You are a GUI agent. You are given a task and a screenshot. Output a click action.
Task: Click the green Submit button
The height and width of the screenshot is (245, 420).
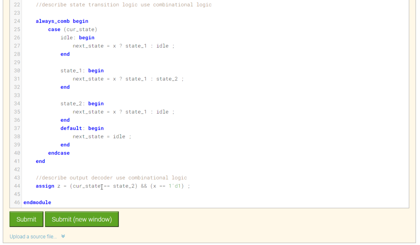pos(26,219)
